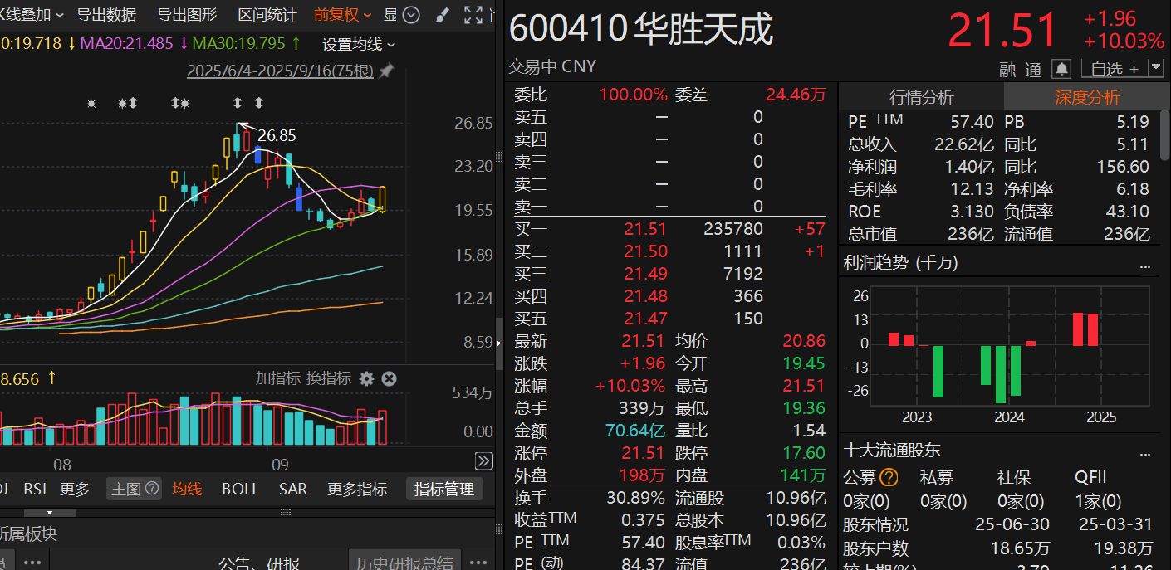This screenshot has height=570, width=1171.
Task: Expand the dropdown arrow beside 自选
Action: pos(1156,69)
